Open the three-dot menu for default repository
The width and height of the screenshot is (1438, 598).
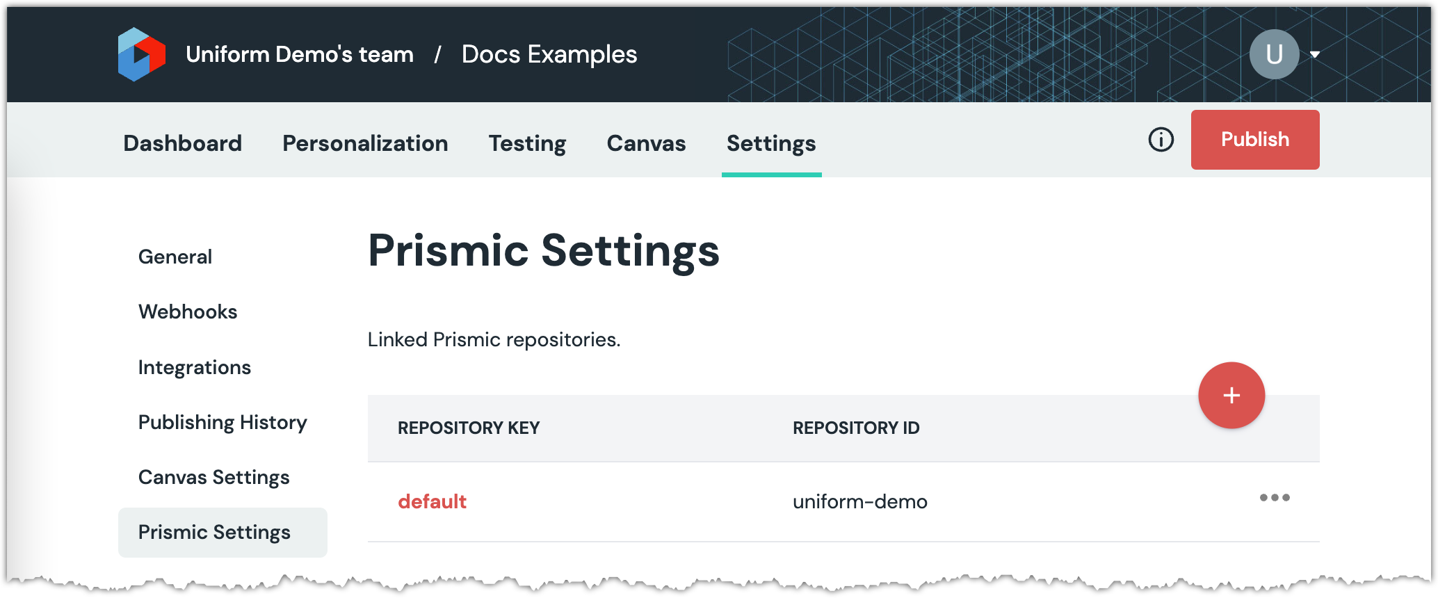pos(1274,498)
